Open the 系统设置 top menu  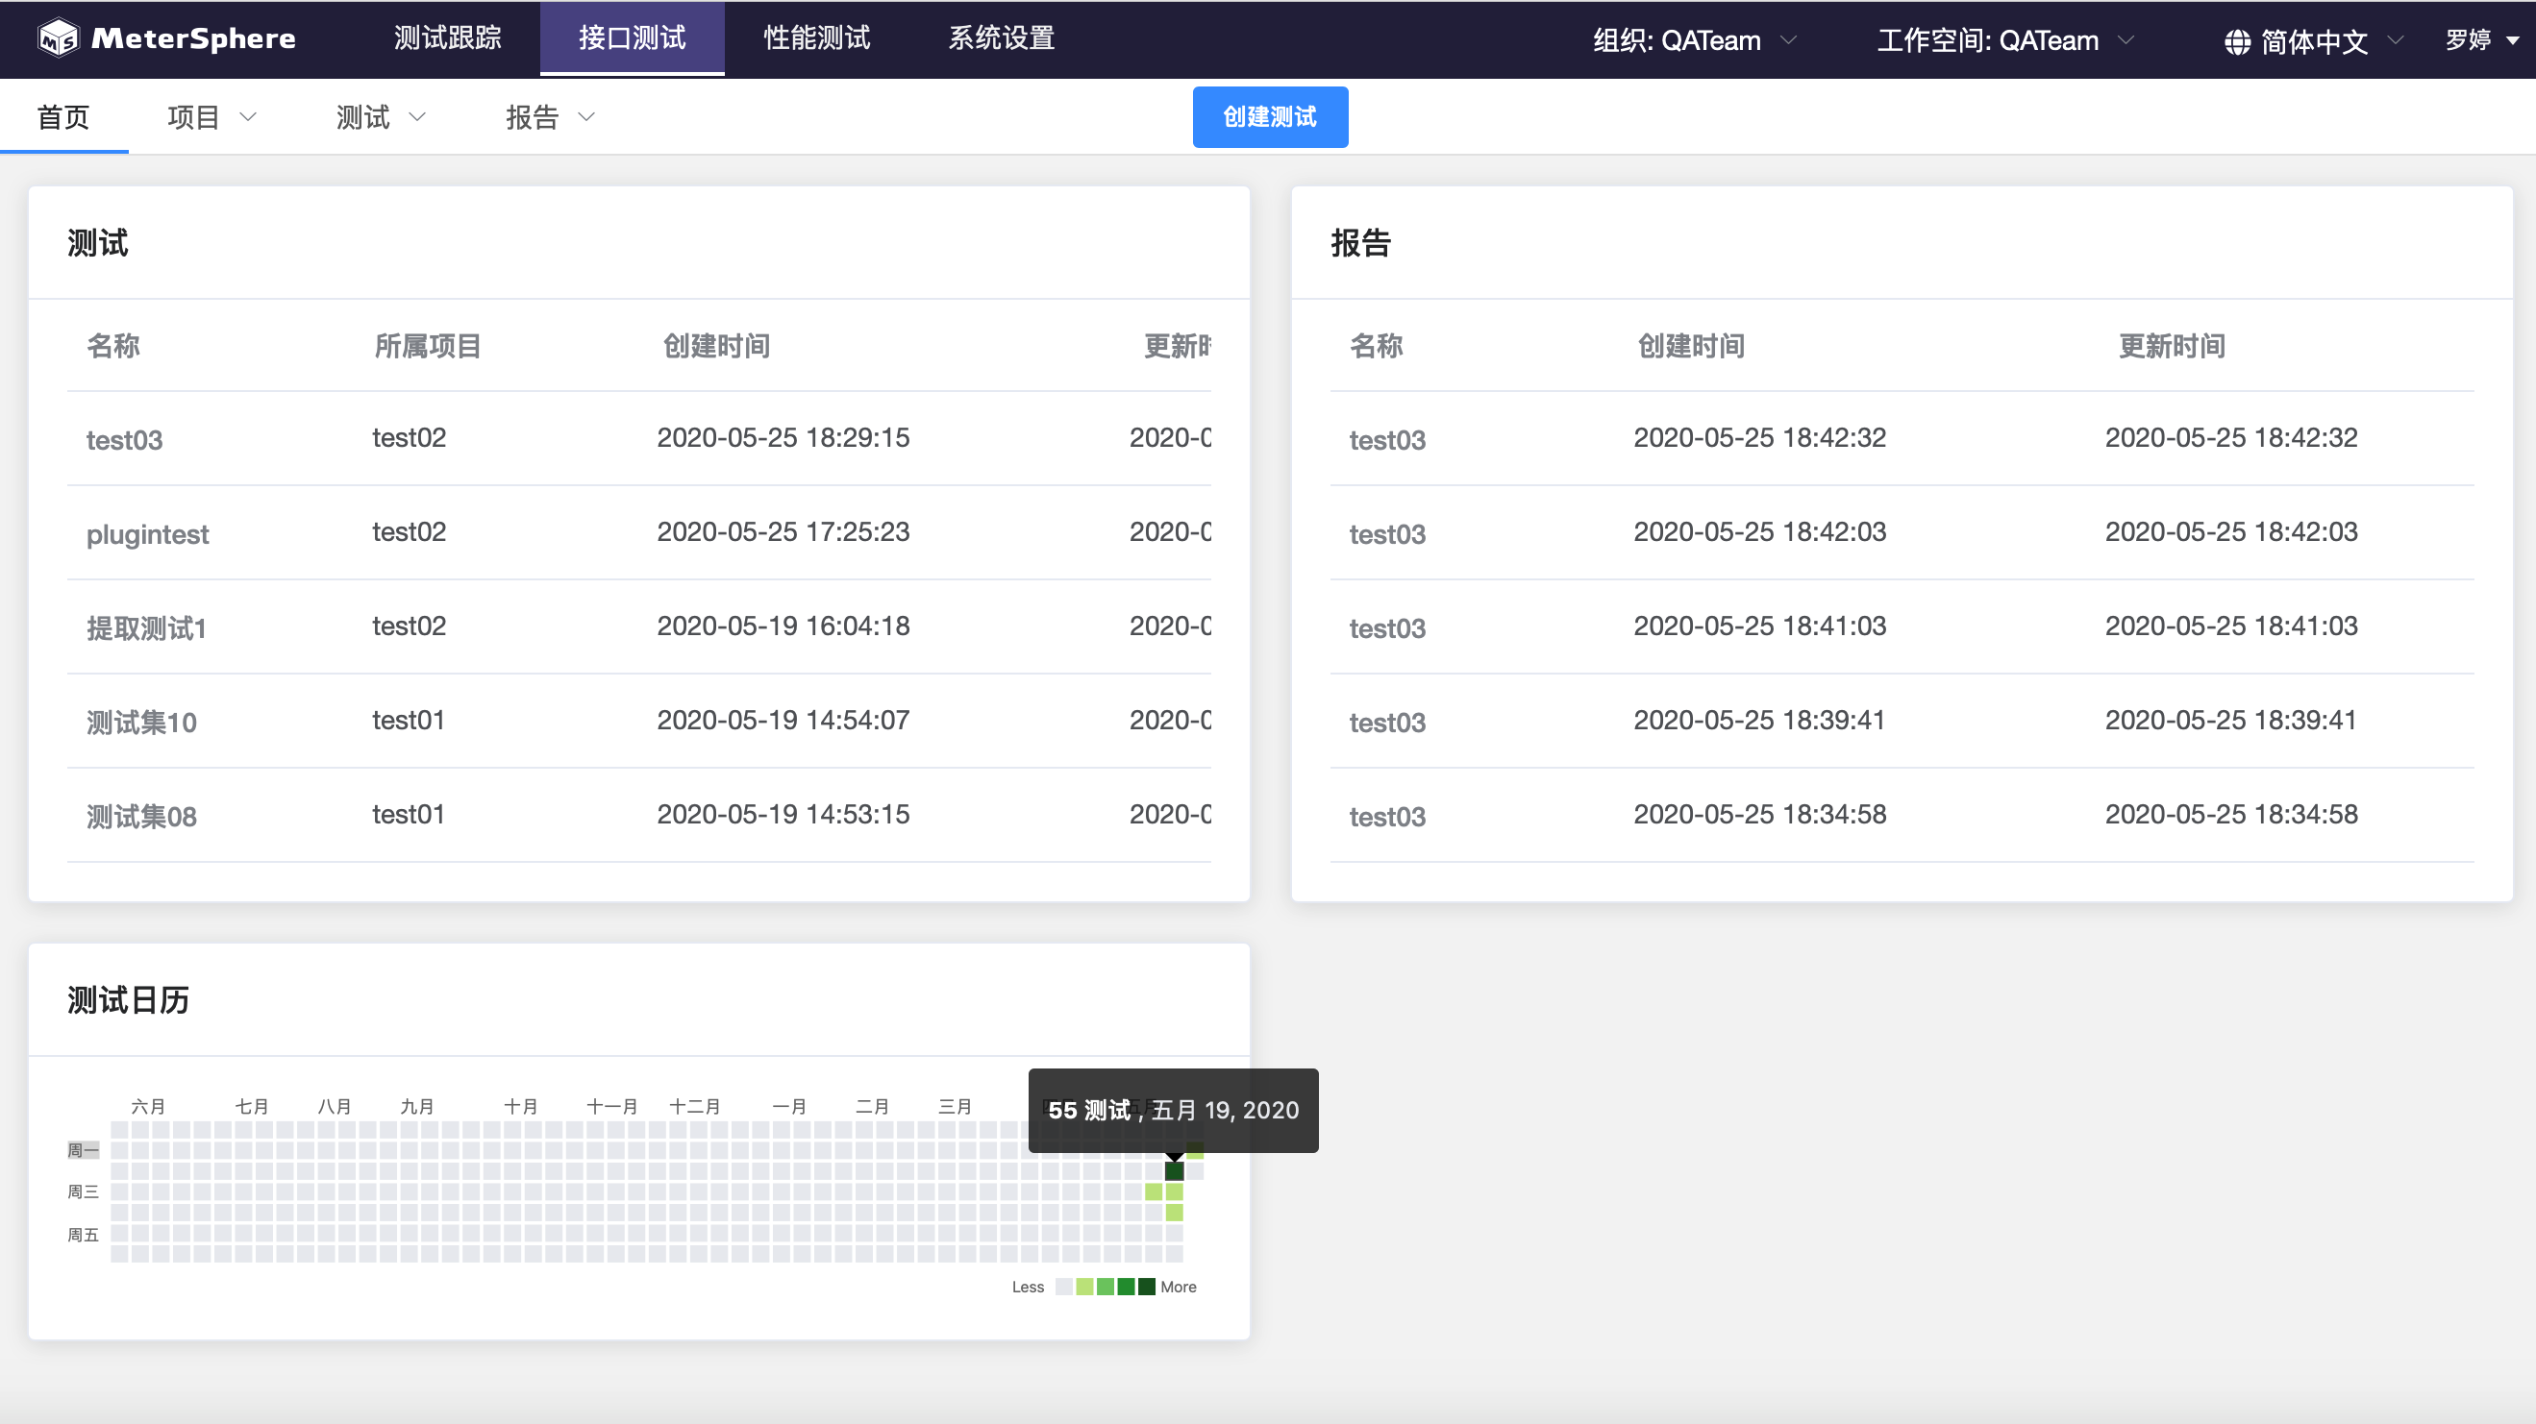1001,38
